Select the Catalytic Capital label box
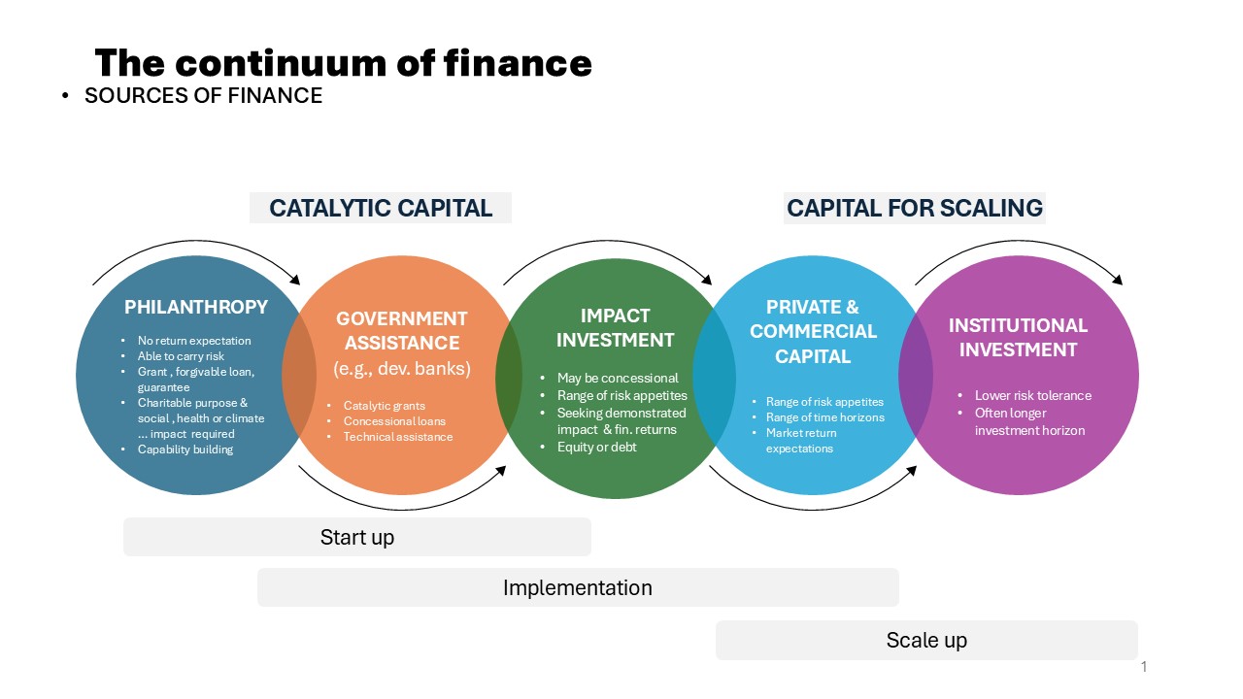 pyautogui.click(x=381, y=208)
